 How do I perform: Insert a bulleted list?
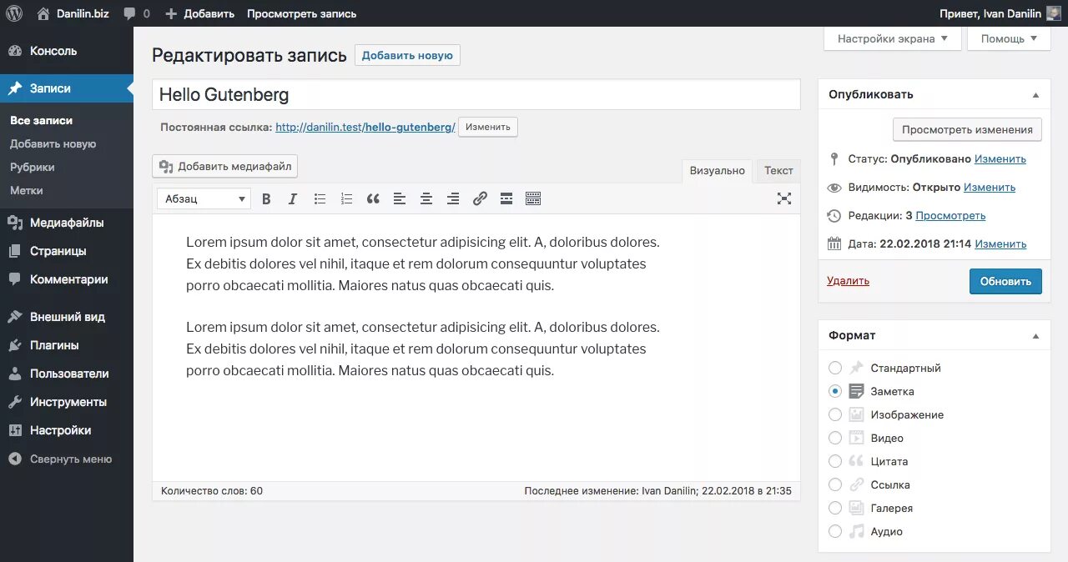(320, 199)
